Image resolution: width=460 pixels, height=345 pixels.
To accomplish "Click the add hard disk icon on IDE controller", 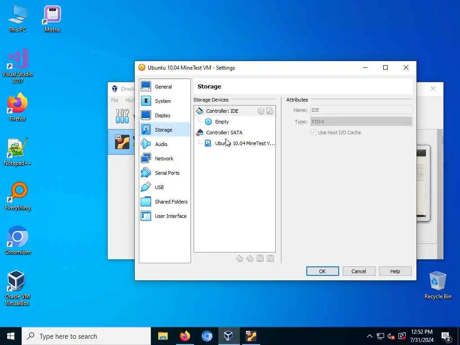I will point(270,111).
